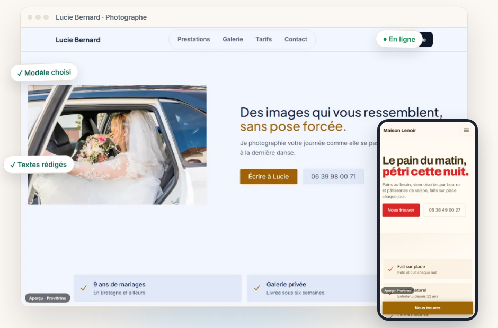Open the hamburger menu in Maison Lenoir phone preview
Viewport: 498px width, 328px height.
[466, 130]
